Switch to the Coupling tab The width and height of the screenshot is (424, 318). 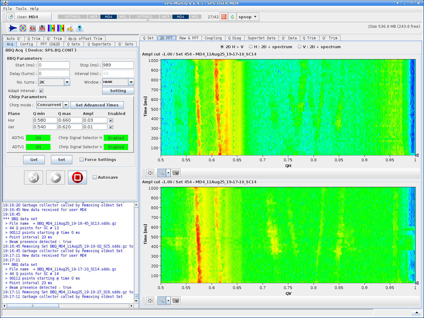point(214,38)
